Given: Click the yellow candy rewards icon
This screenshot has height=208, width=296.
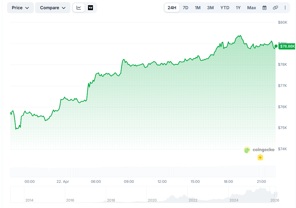Looking at the screenshot, I should (260, 157).
